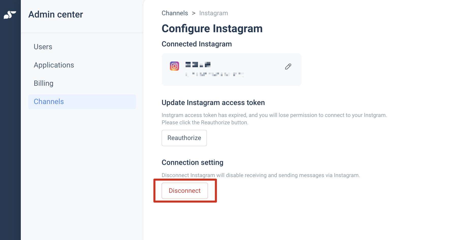This screenshot has width=465, height=240.
Task: Click the Instagram breadcrumb item
Action: [213, 13]
